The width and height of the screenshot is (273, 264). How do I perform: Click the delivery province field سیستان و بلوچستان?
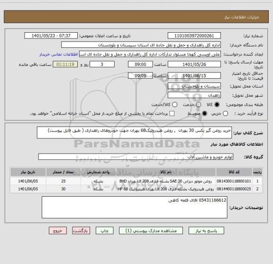tap(194, 86)
